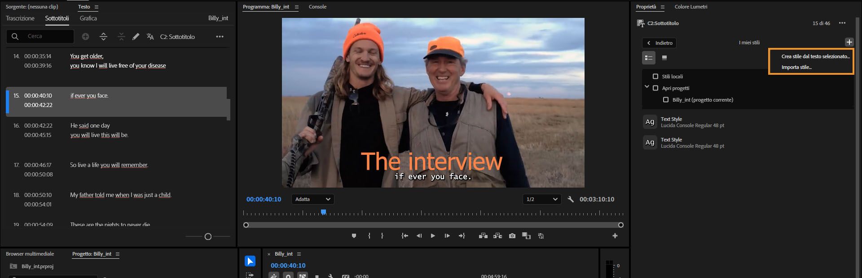Play the Program monitor sequence

pos(433,236)
